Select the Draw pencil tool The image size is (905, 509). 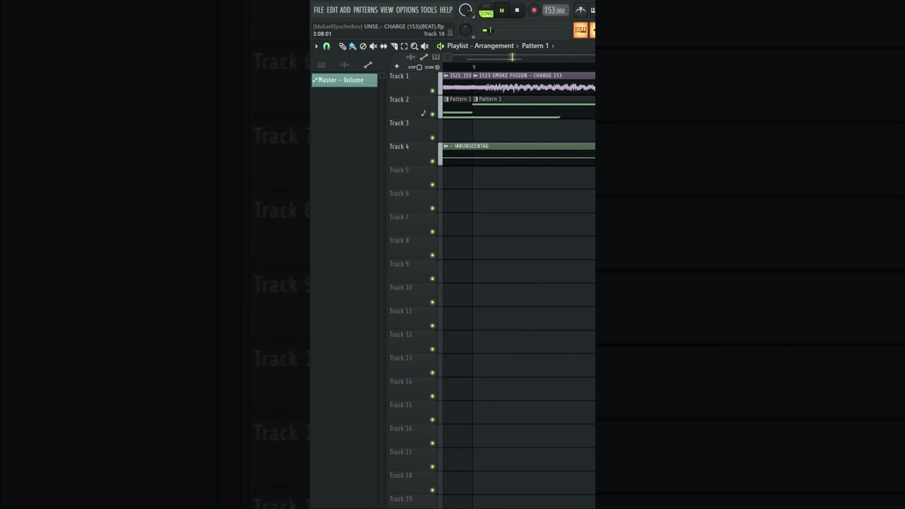tap(342, 46)
